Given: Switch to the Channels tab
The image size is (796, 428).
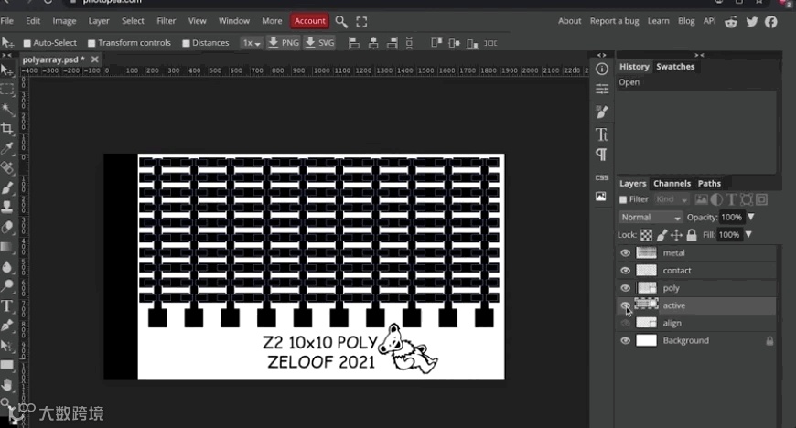Looking at the screenshot, I should point(672,183).
